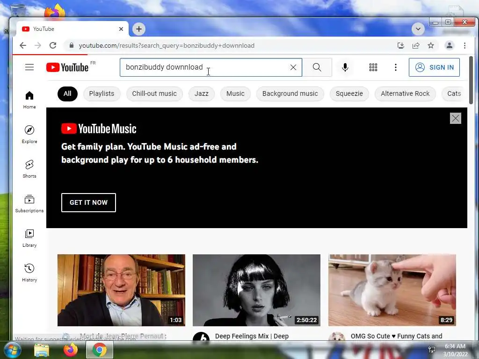Go back with Chrome back arrow
Viewport: 479px width, 359px height.
23,45
